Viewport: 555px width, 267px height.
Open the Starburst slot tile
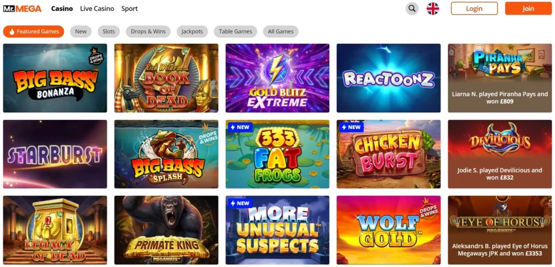tap(55, 154)
